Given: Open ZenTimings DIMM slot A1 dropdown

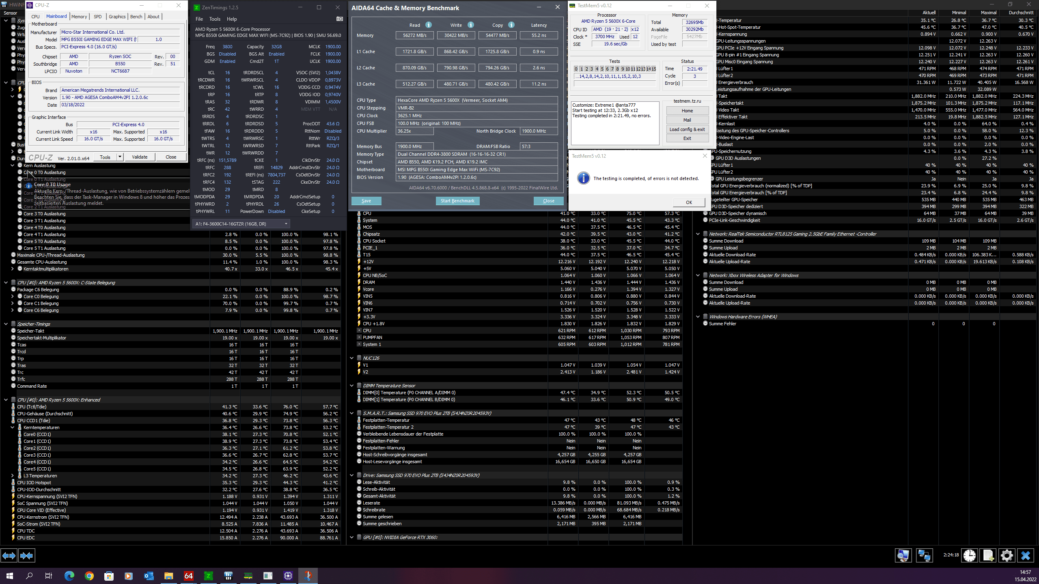Looking at the screenshot, I should pyautogui.click(x=241, y=224).
